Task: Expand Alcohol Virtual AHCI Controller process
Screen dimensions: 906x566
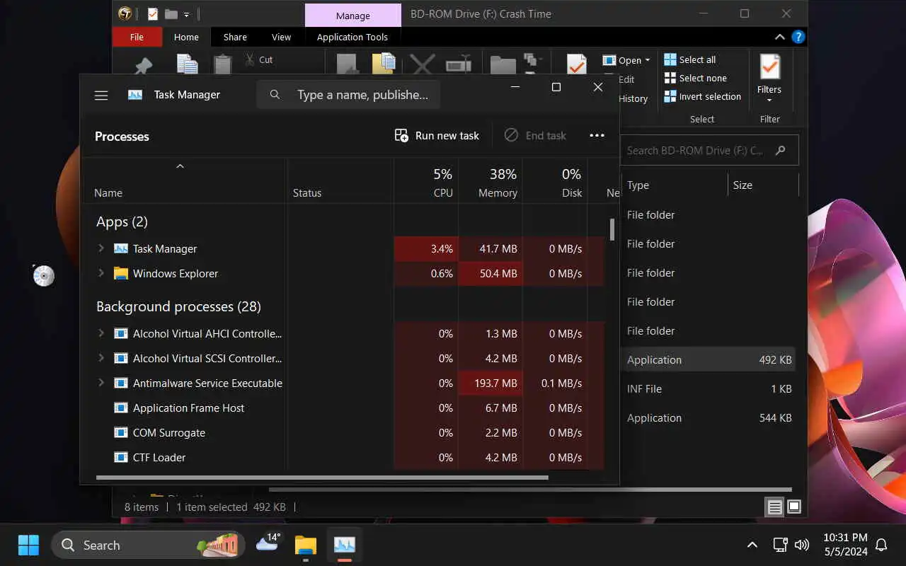Action: click(x=101, y=333)
